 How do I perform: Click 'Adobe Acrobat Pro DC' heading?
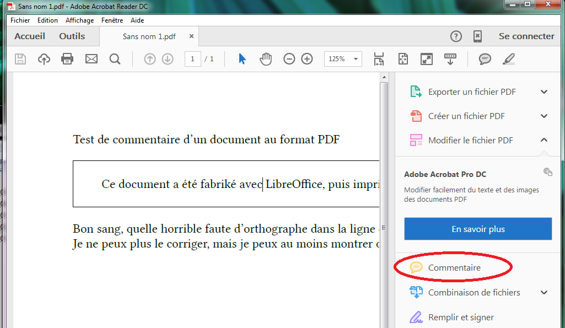point(445,174)
